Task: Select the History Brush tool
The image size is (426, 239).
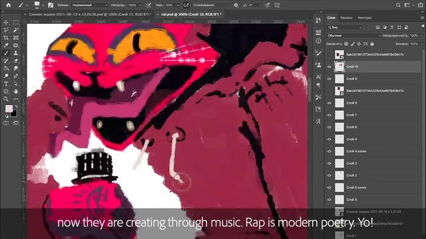Action: 6,60
